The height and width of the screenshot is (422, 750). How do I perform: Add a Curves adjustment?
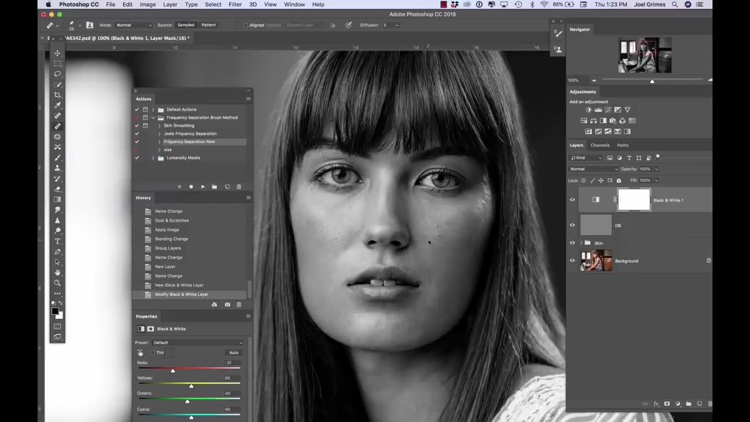[x=608, y=110]
